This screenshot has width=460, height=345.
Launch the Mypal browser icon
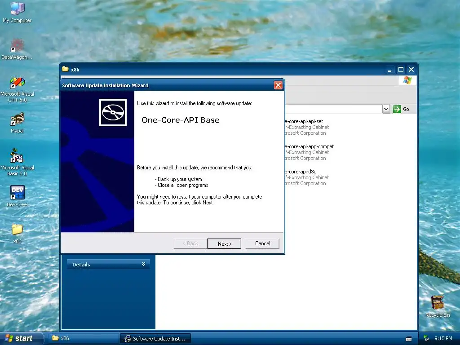tap(18, 123)
